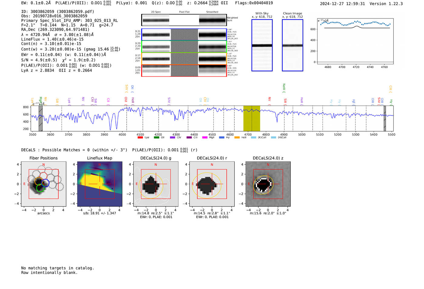424x289 pixels.
Task: Select the yellow highlighted band in spectrum
Action: [x=252, y=118]
